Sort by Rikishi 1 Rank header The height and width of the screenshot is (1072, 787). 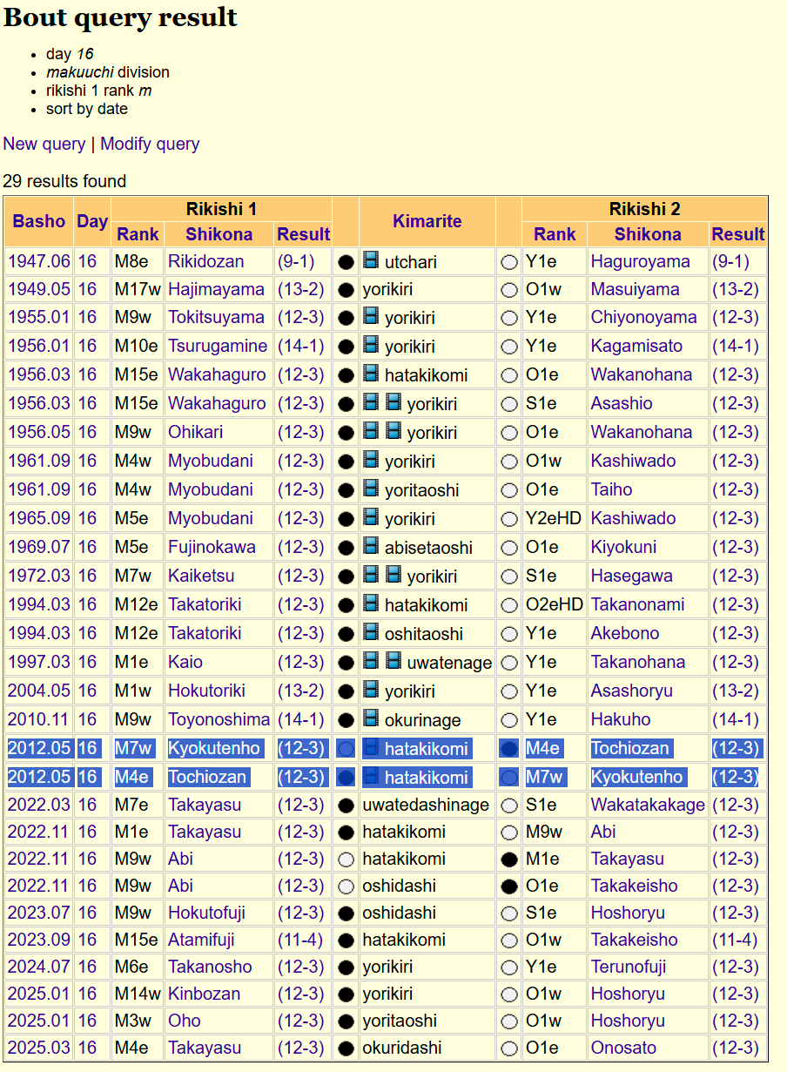[x=138, y=234]
